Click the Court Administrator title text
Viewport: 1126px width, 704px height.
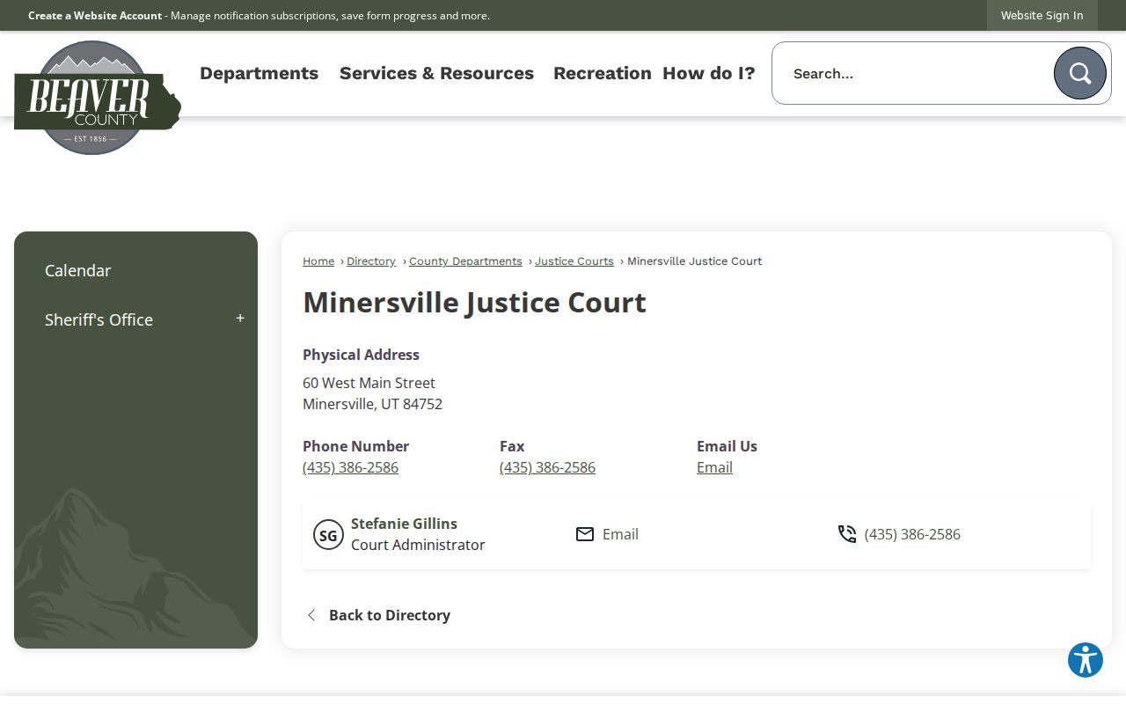click(418, 545)
